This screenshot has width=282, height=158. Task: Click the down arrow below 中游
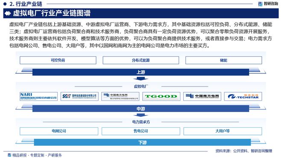click(x=141, y=115)
